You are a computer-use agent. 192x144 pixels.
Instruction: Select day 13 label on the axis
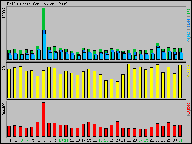(x=78, y=140)
